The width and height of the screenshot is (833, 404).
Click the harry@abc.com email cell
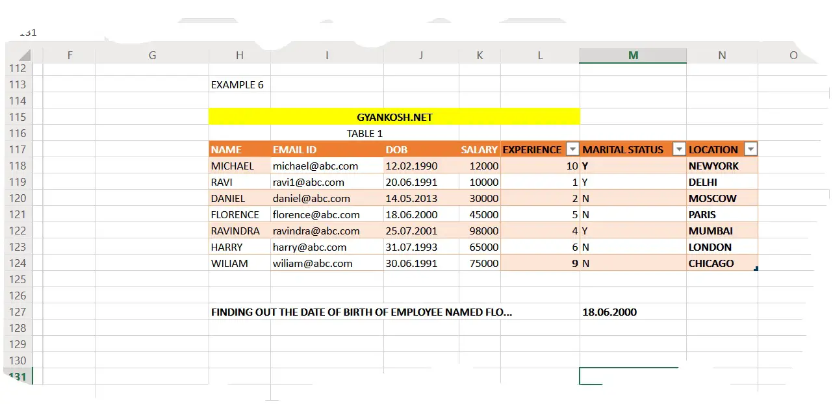click(327, 247)
